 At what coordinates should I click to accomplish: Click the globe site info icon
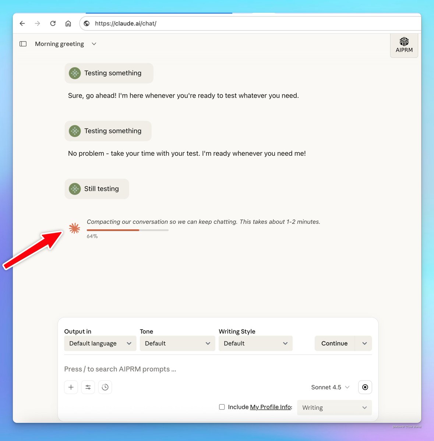click(x=87, y=24)
